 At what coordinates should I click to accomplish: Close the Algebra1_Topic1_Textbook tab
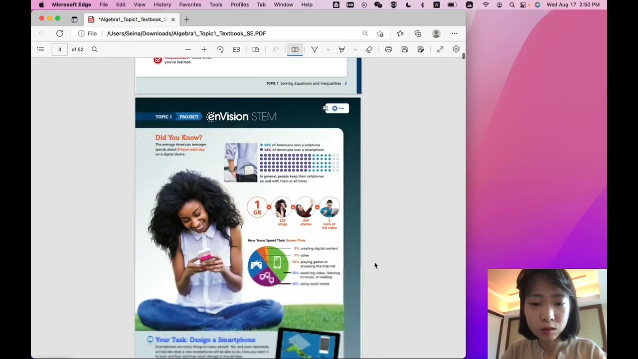(173, 19)
